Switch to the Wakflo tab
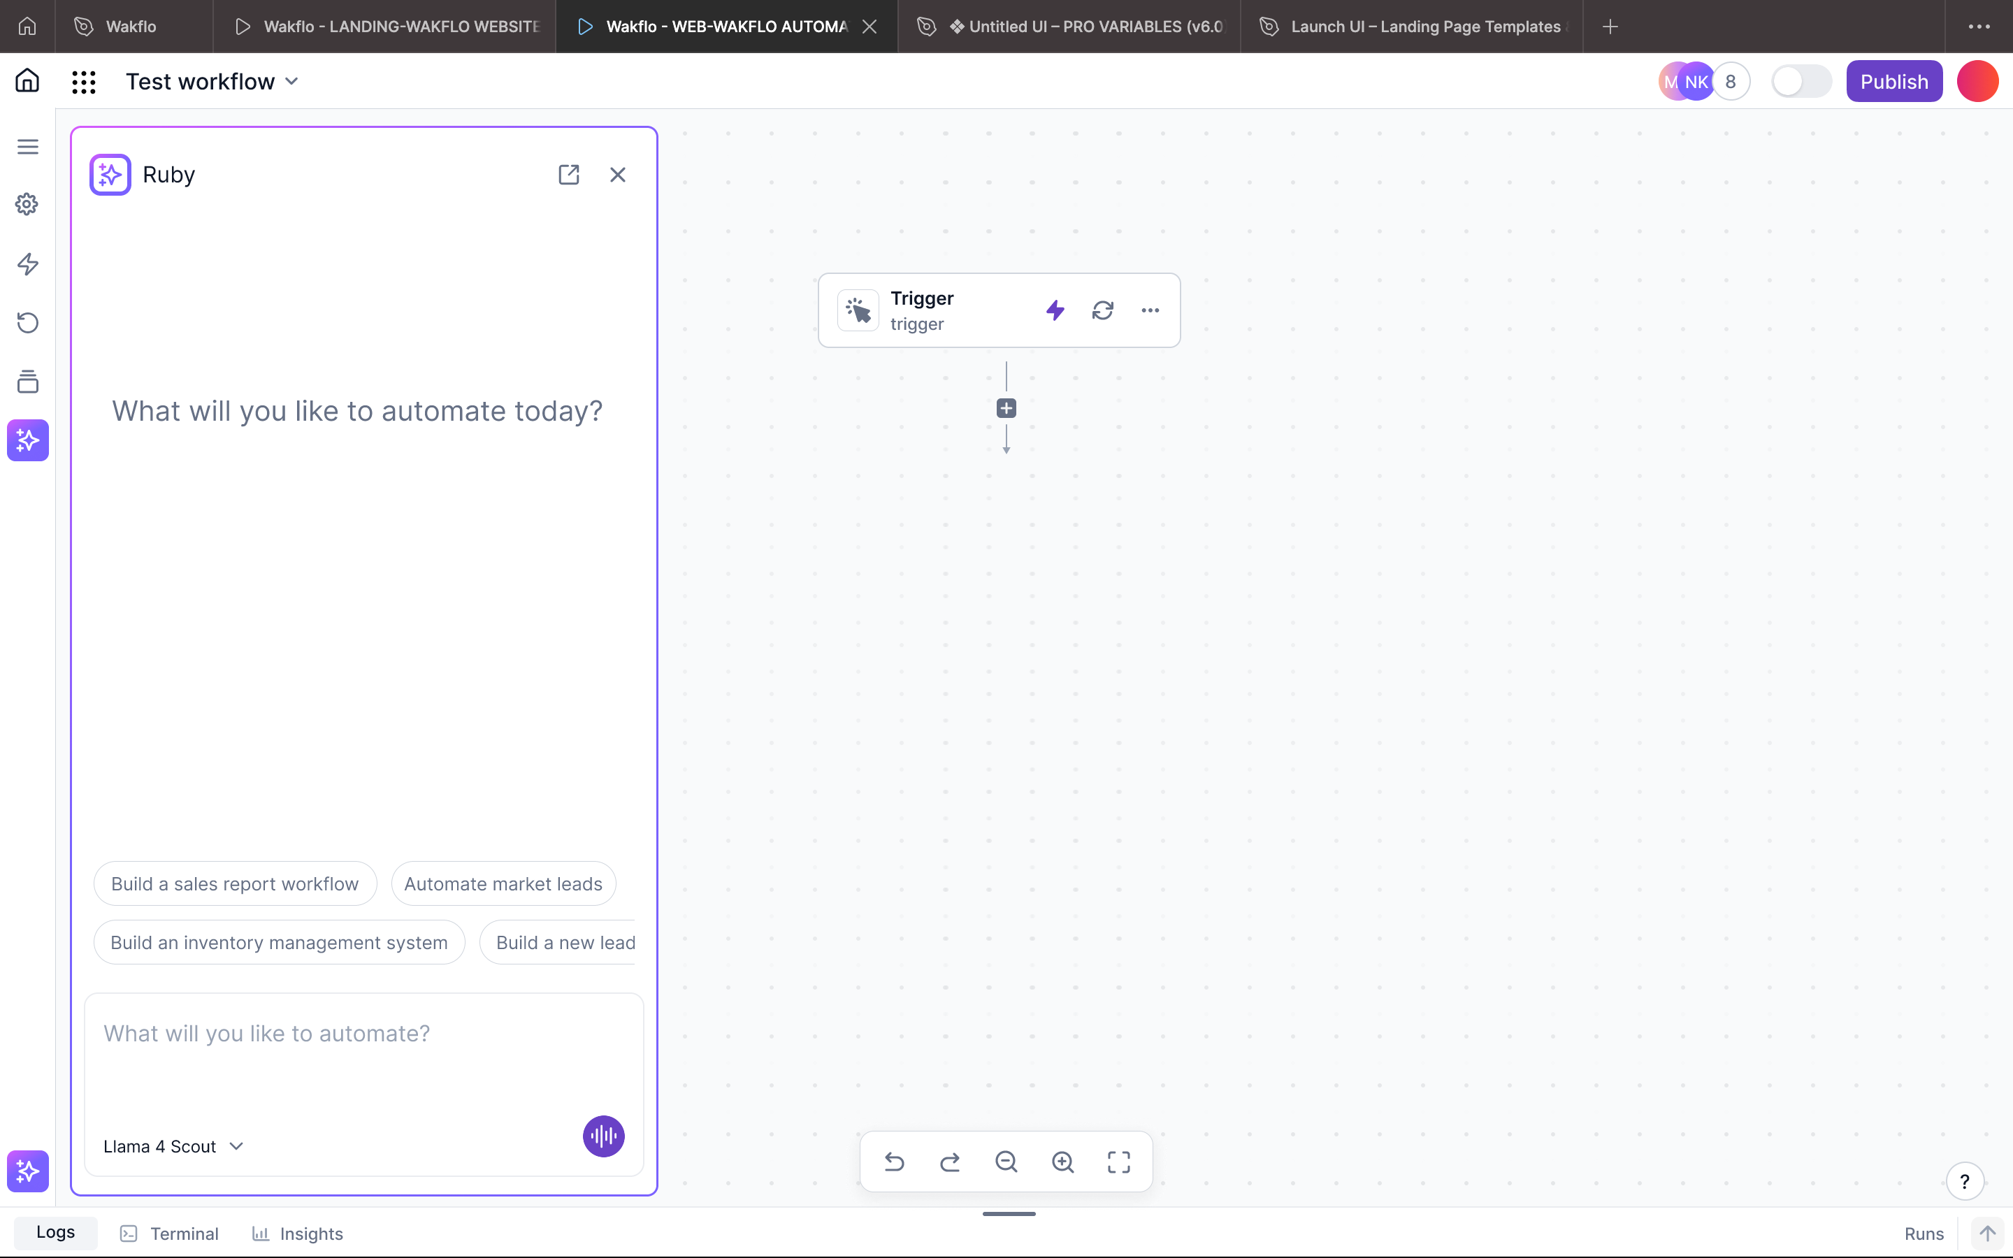The height and width of the screenshot is (1258, 2013). point(134,27)
